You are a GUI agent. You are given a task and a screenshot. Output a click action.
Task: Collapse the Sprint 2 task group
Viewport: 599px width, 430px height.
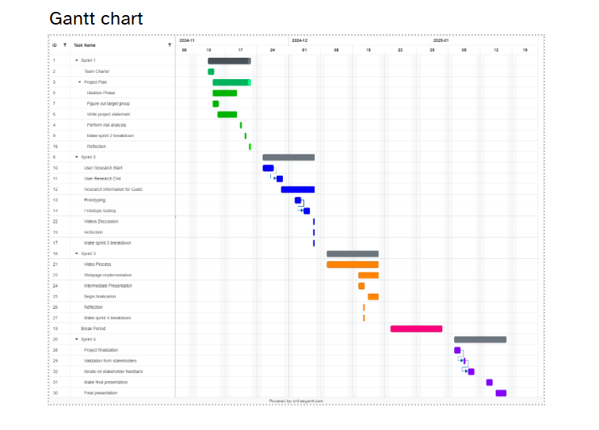pos(77,158)
